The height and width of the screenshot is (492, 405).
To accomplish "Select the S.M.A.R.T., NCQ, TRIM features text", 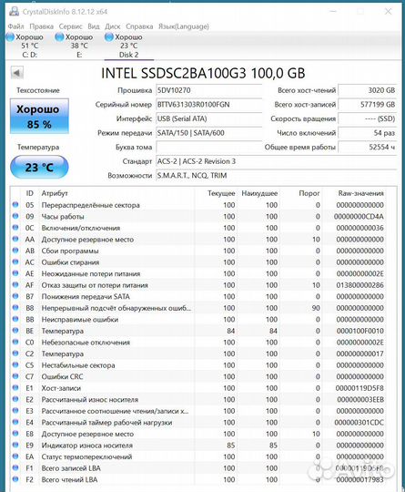I will coord(192,176).
